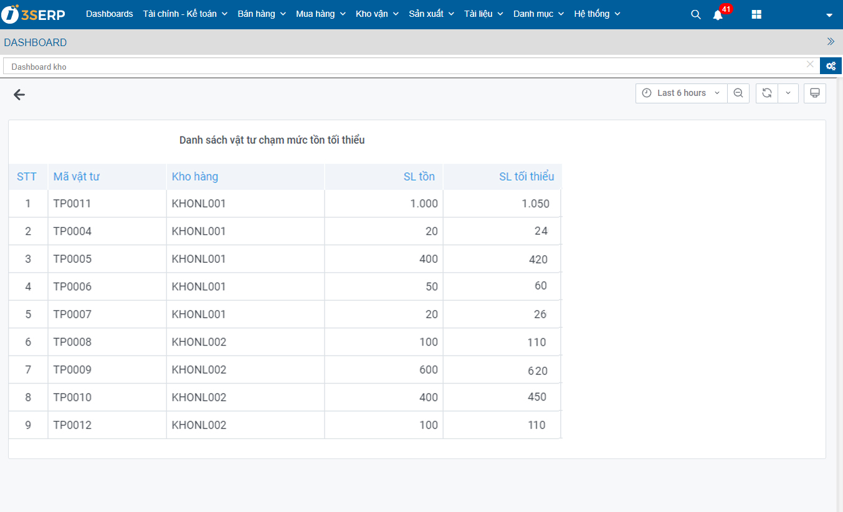Clear the Dashboard kho search field

[810, 64]
